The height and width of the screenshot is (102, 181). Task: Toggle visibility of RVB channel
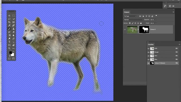(148, 49)
